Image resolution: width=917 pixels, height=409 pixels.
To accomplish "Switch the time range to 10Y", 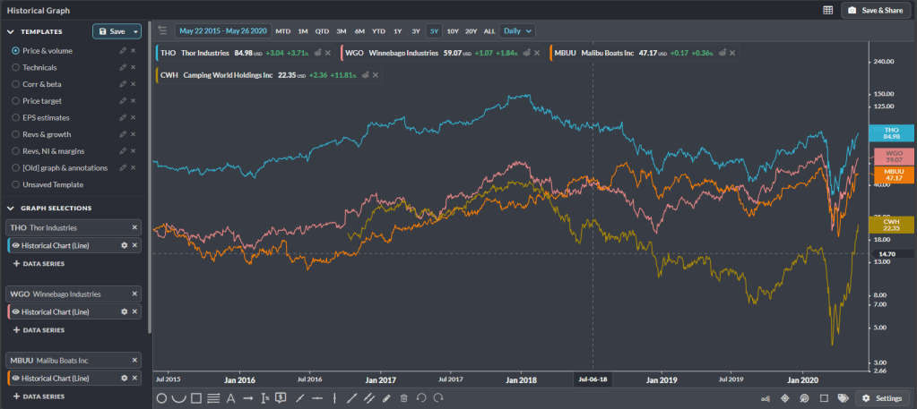I will click(x=453, y=30).
